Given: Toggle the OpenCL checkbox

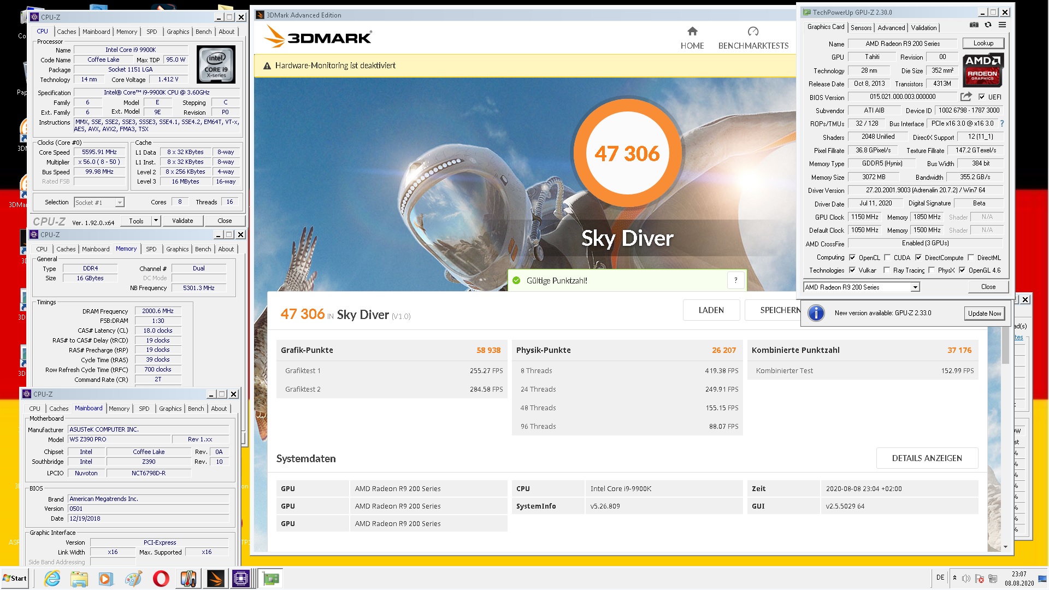Looking at the screenshot, I should point(852,257).
